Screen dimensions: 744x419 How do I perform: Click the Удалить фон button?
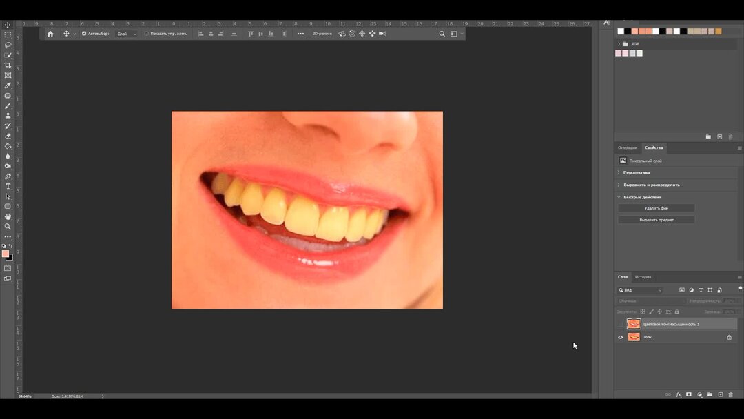click(657, 208)
